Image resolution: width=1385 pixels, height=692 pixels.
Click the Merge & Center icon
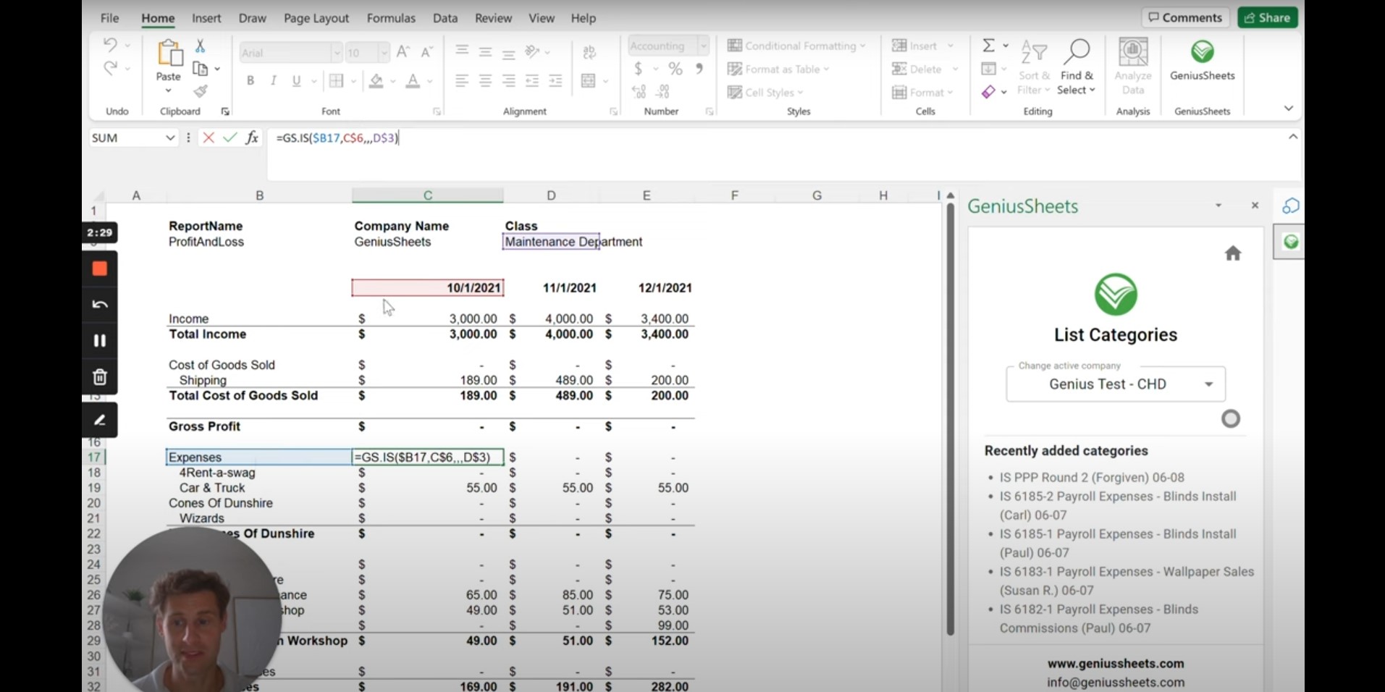pyautogui.click(x=588, y=81)
